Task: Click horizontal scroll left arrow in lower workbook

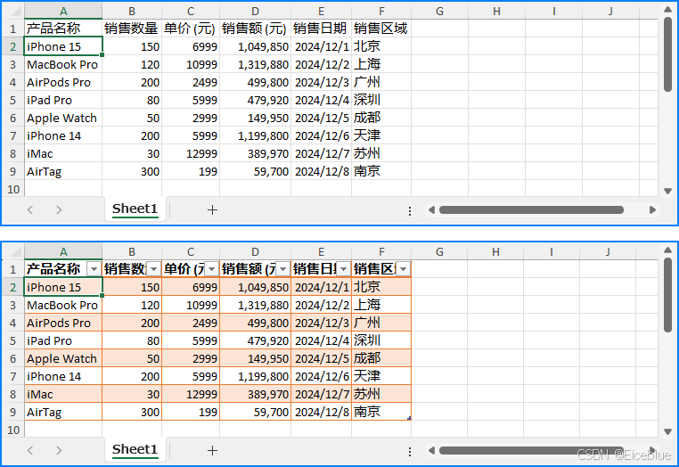Action: [431, 451]
